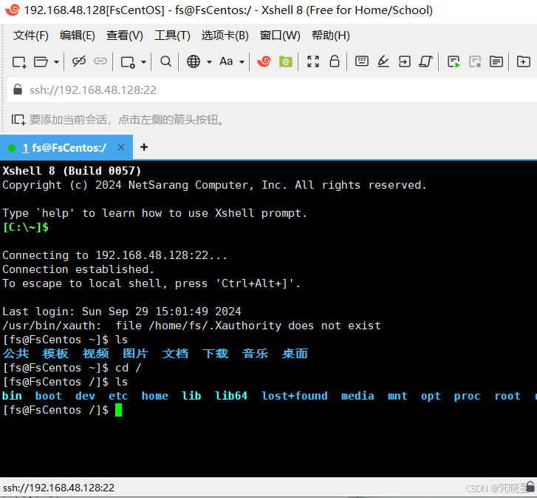This screenshot has width=537, height=498.
Task: Click the add current session arrow icon
Action: [18, 120]
